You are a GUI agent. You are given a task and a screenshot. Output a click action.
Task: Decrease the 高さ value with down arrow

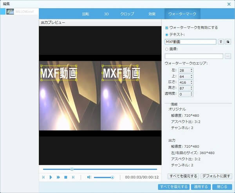click(192, 89)
